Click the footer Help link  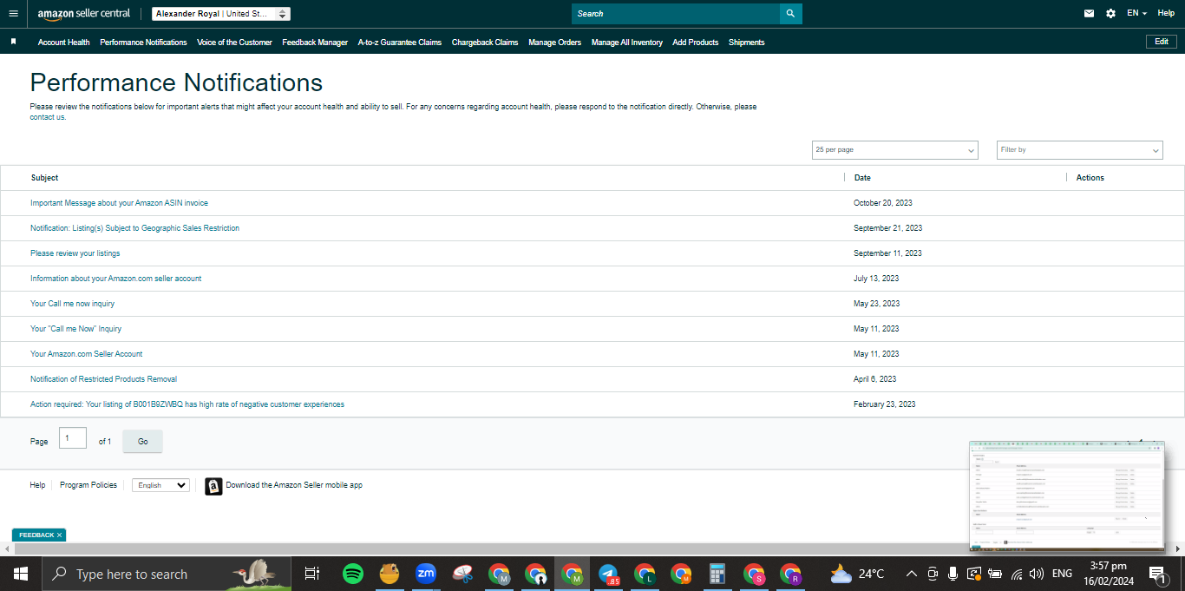(37, 485)
